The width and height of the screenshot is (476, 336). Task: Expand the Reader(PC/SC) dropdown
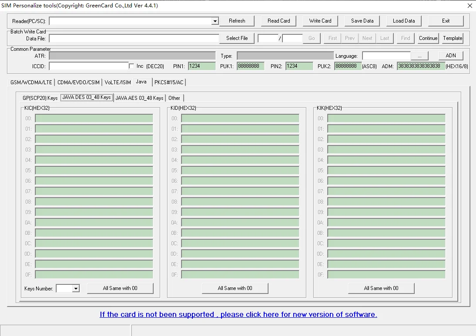click(215, 21)
